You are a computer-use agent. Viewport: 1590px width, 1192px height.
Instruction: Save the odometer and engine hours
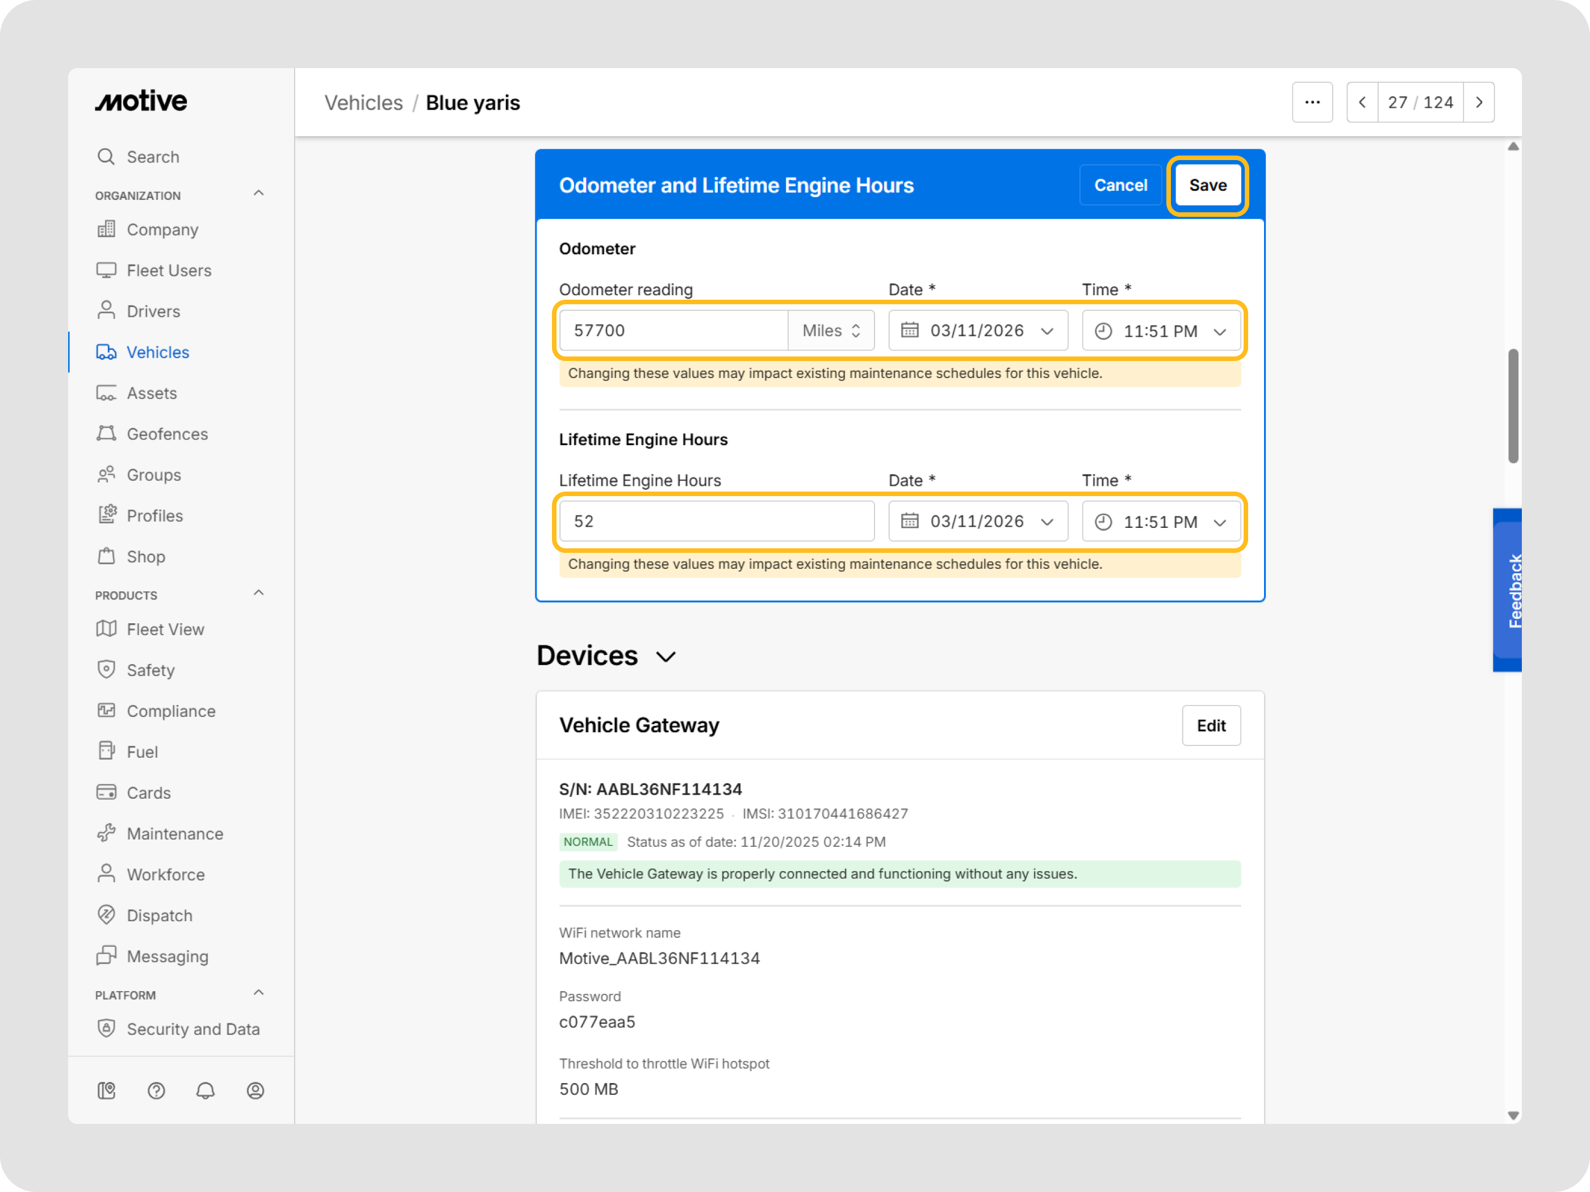point(1208,186)
